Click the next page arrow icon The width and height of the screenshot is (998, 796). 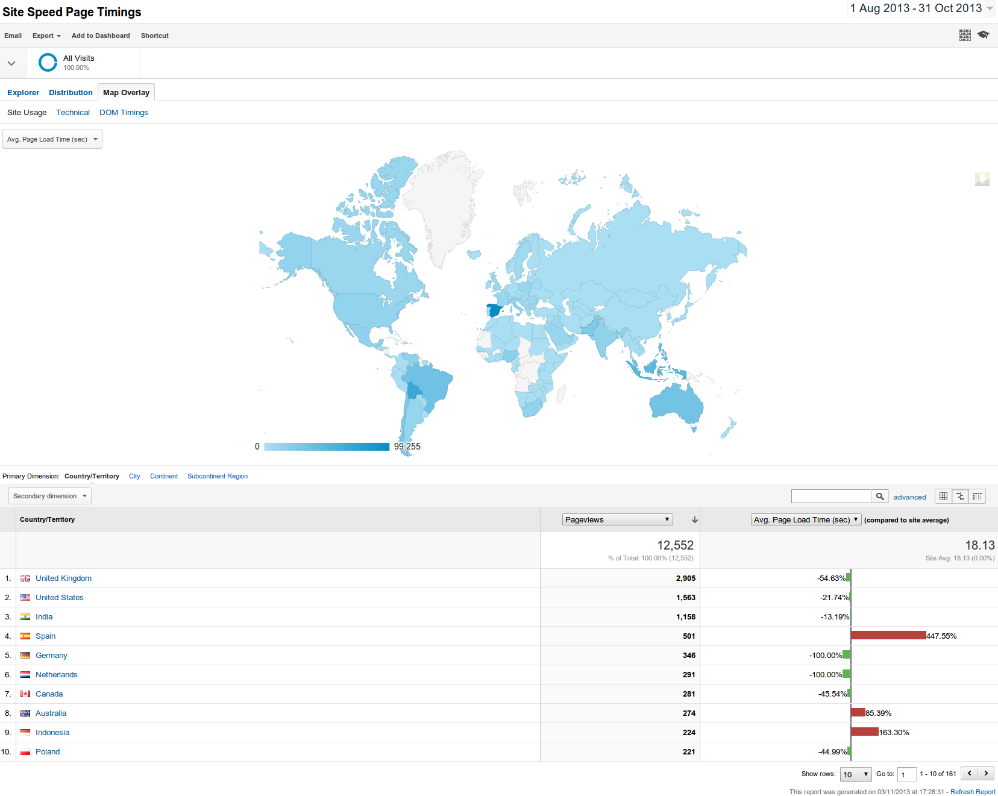(x=986, y=773)
